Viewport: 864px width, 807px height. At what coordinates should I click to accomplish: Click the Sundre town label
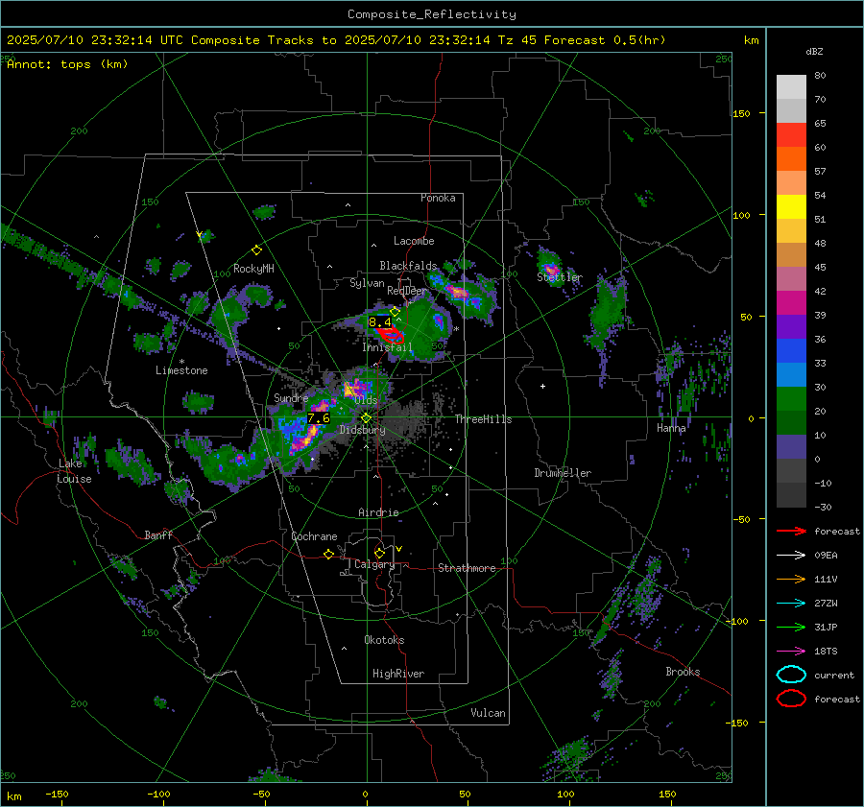[x=291, y=397]
